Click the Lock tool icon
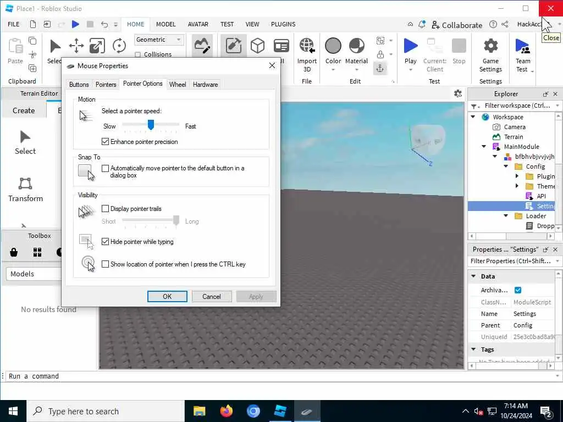 coord(380,54)
